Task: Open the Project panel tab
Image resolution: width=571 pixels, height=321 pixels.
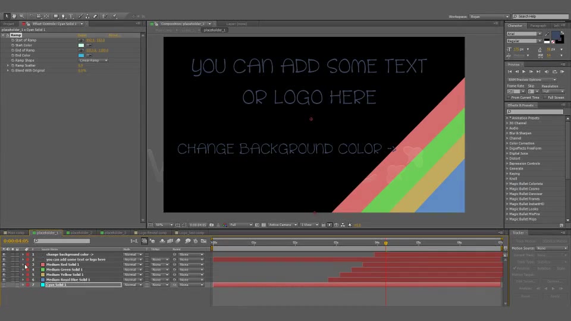Action: 9,24
